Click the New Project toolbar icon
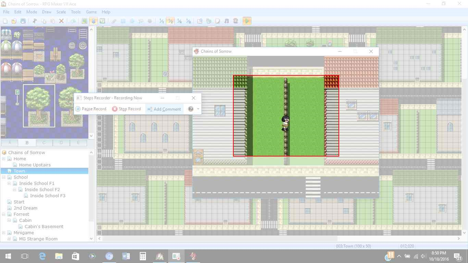 [x=5, y=21]
